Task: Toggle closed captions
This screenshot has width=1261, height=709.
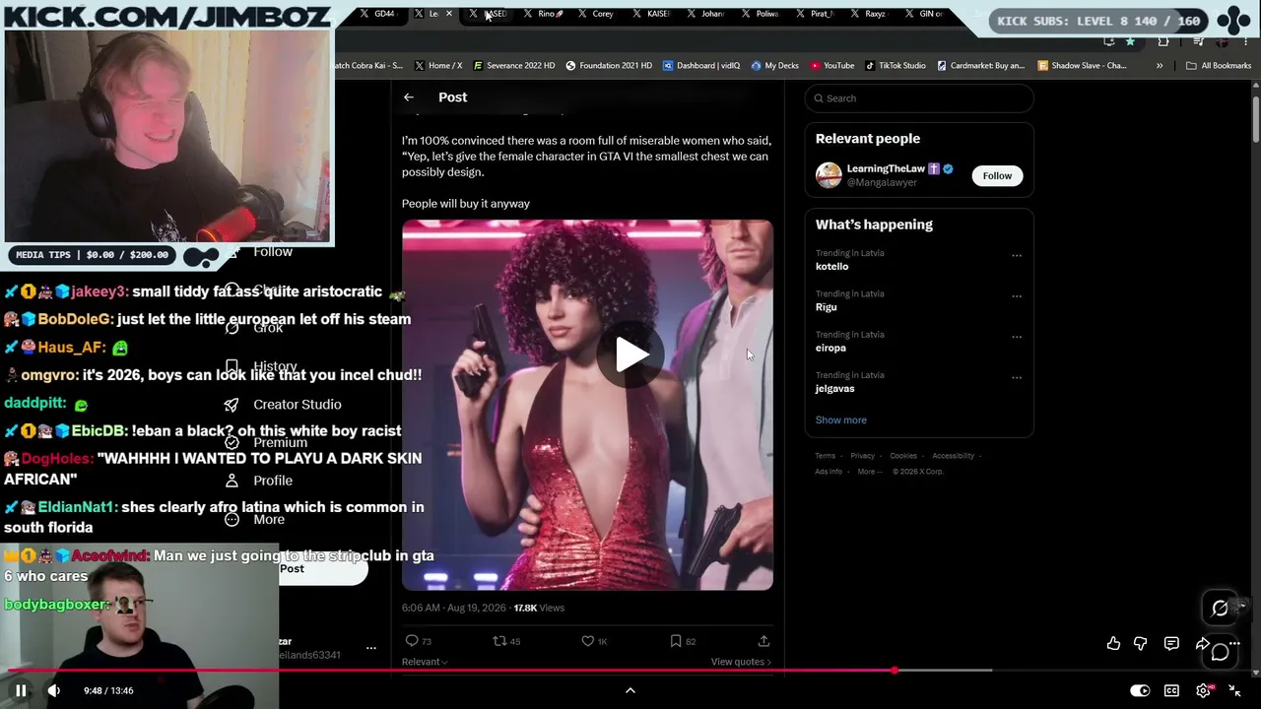Action: coord(1171,690)
